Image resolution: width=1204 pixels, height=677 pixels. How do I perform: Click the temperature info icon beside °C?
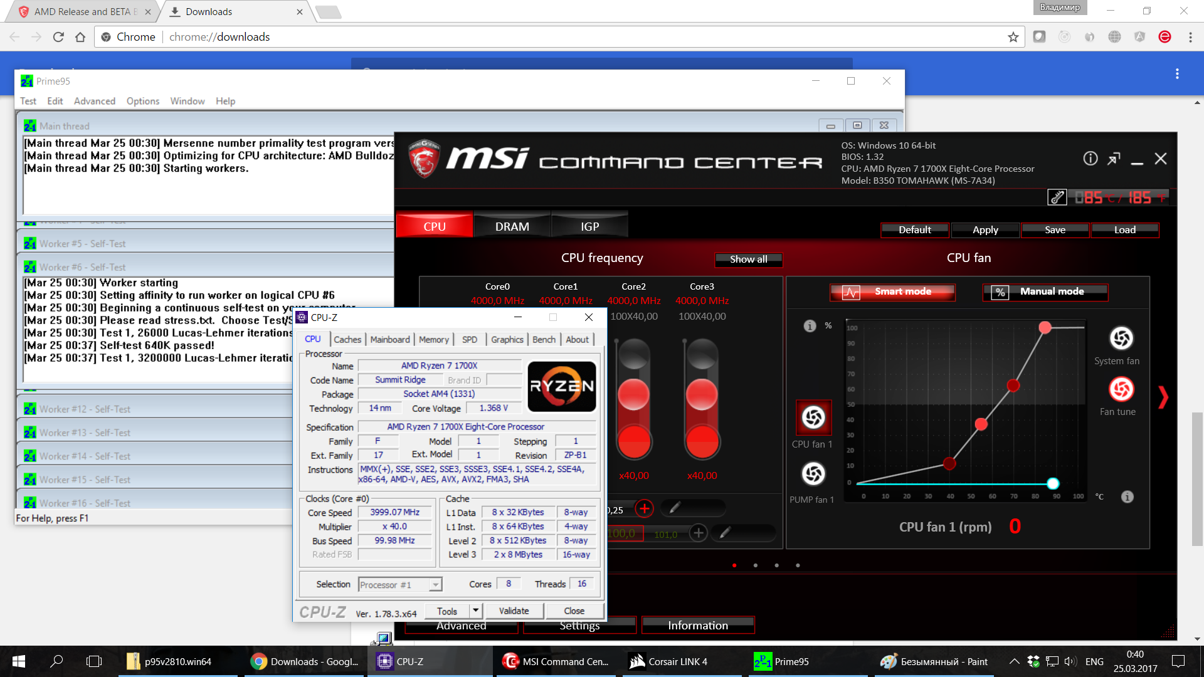[1127, 497]
